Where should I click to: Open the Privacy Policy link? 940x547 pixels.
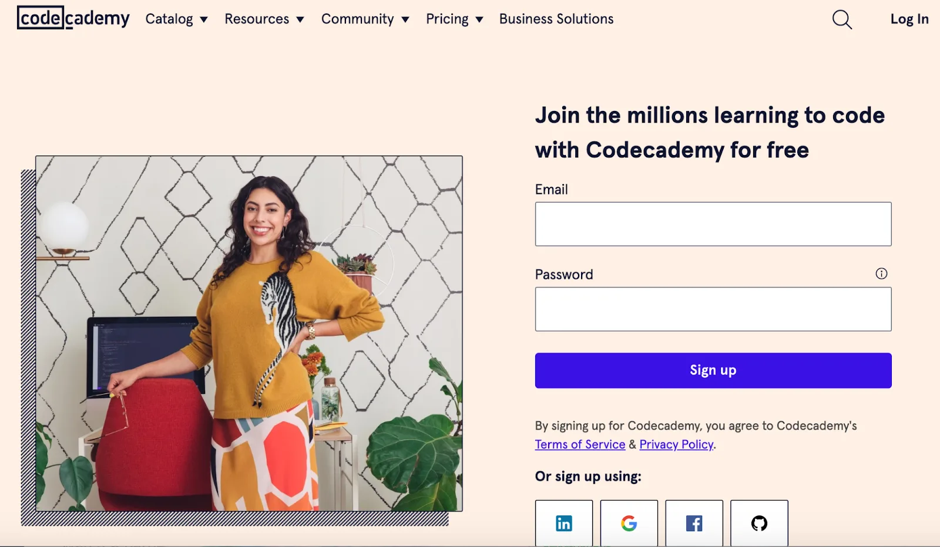pos(676,444)
